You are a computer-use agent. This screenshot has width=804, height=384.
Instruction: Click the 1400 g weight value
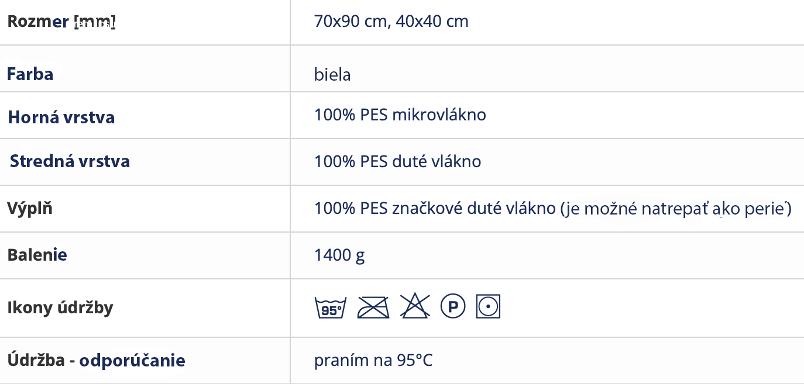pos(340,256)
